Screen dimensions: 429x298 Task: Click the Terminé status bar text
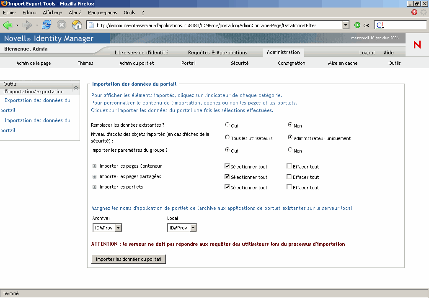click(10, 293)
